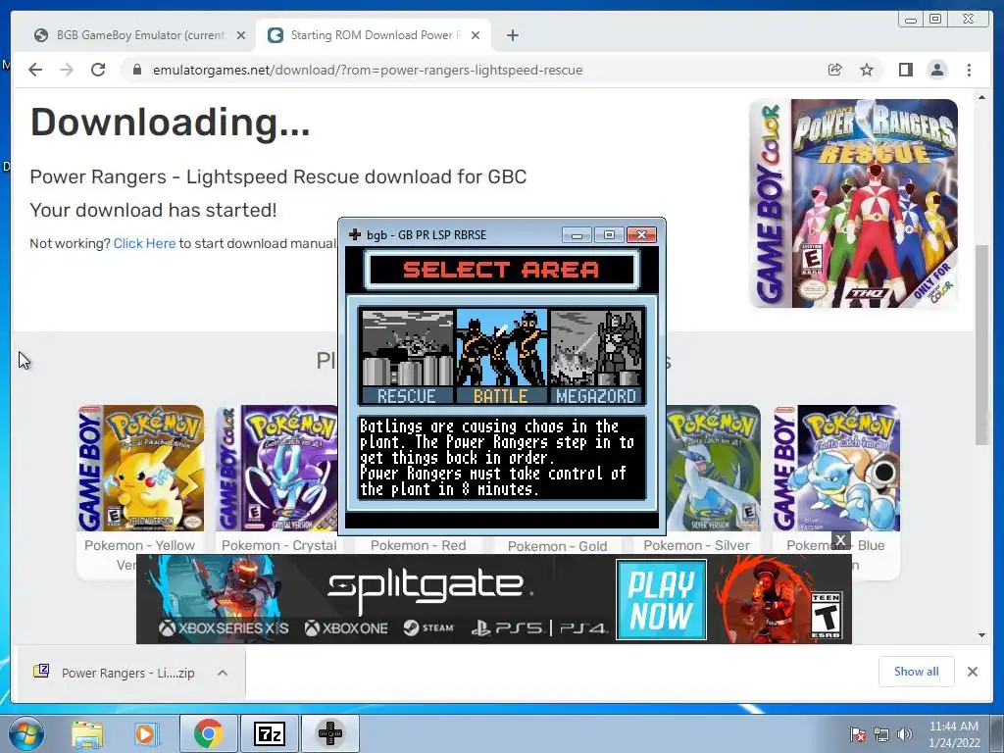1004x753 pixels.
Task: Click the 'Click Here' manual download link
Action: (x=144, y=243)
